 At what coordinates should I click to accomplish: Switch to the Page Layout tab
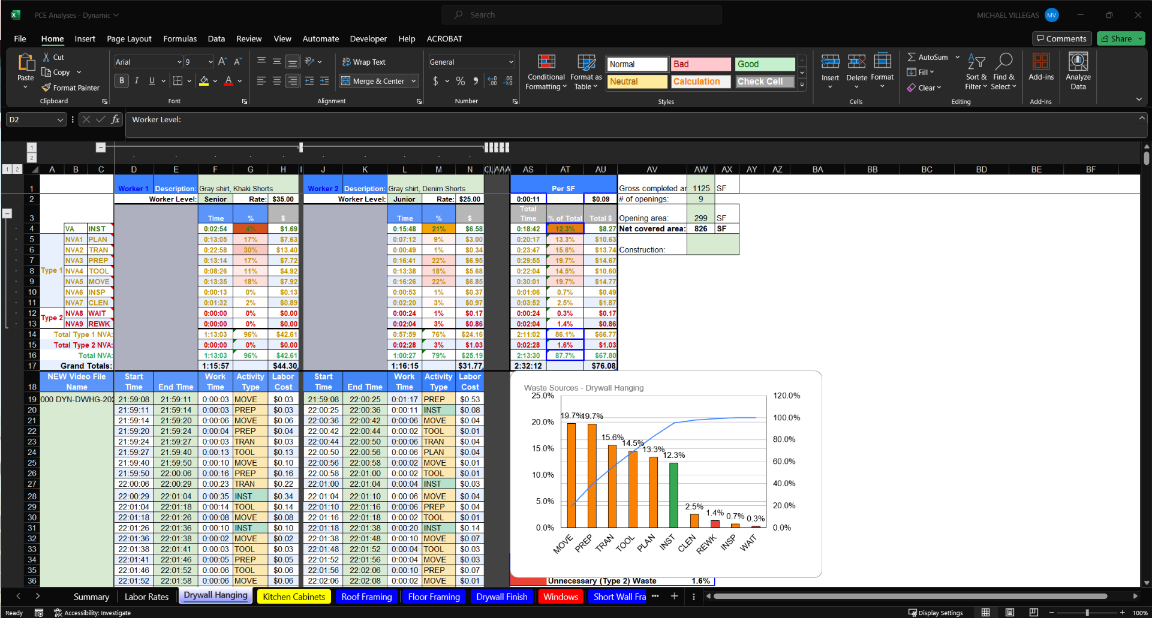129,38
